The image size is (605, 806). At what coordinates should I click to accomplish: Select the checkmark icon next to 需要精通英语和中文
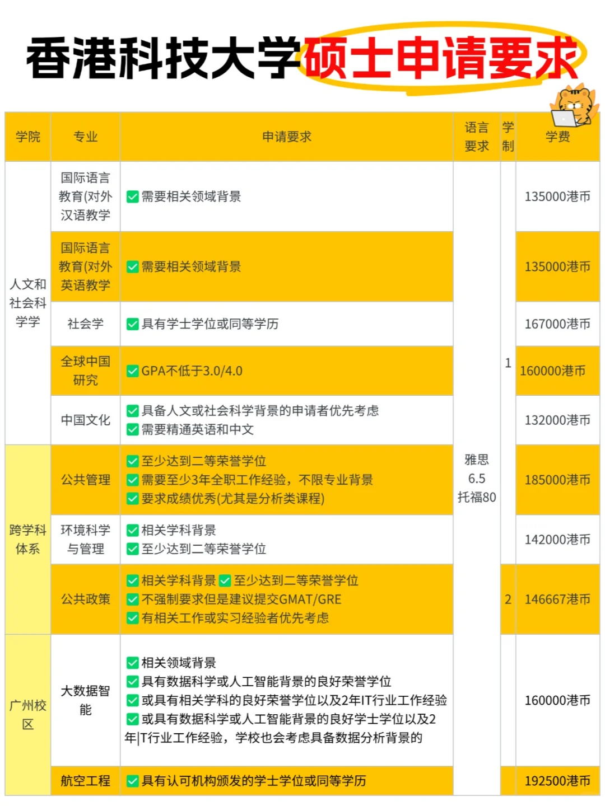coord(132,430)
